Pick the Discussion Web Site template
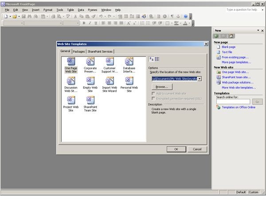 pos(71,85)
